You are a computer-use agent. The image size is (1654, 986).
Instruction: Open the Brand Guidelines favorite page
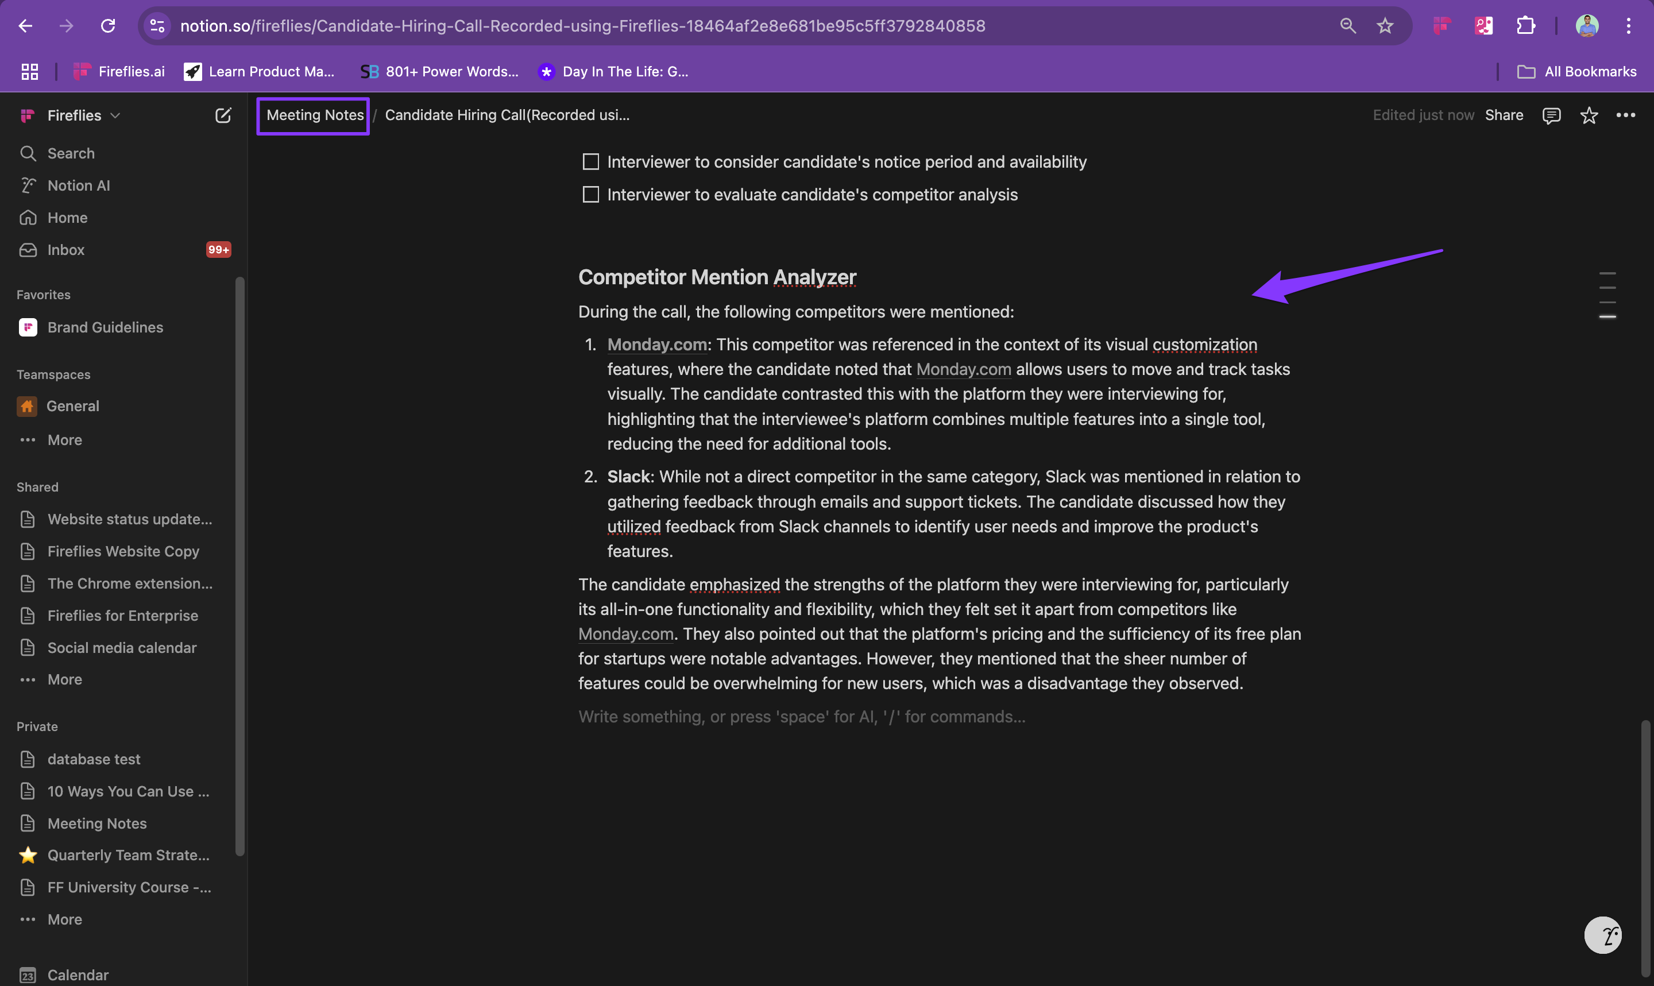tap(105, 327)
